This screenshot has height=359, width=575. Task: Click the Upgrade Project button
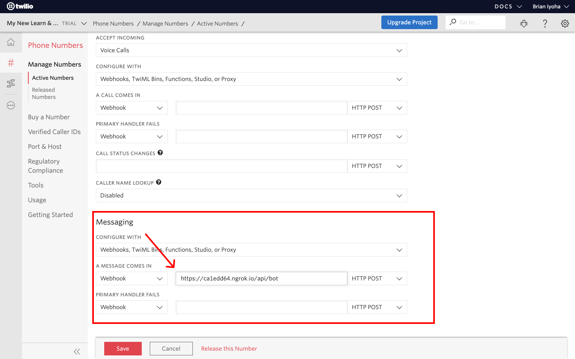[x=409, y=22]
